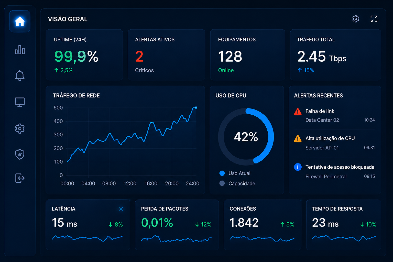
Task: Click the Firewall Perimetral text
Action: 326,177
